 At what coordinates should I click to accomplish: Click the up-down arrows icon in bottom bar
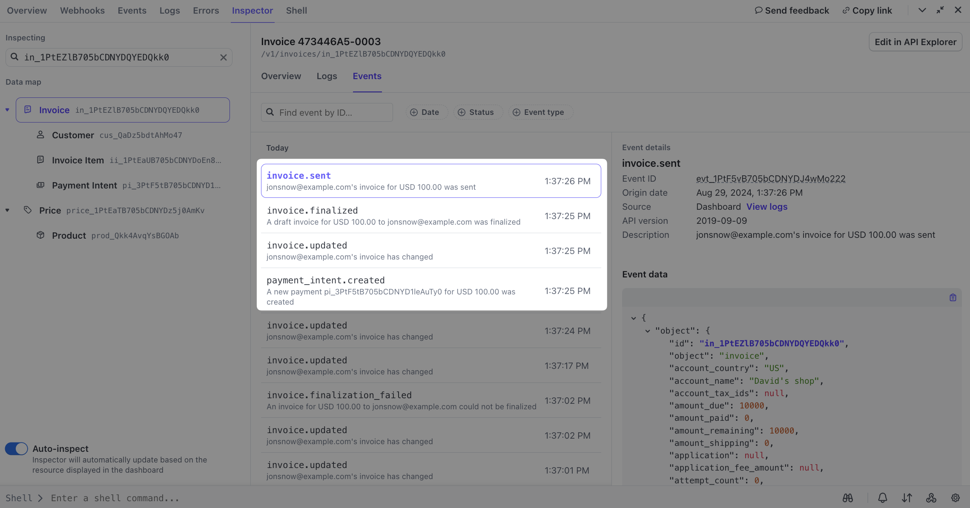(907, 497)
